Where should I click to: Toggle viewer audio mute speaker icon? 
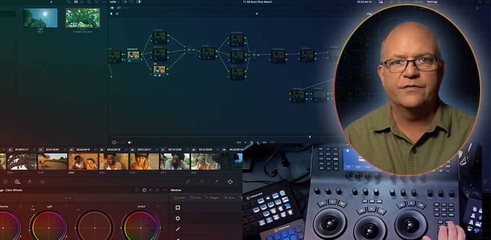coord(129,142)
